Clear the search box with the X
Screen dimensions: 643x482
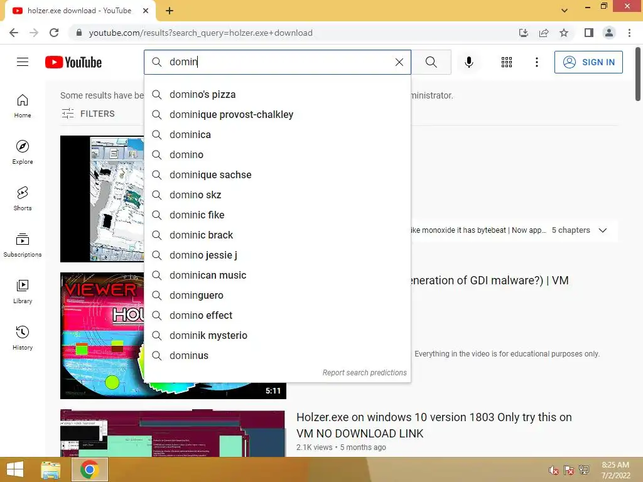click(x=399, y=62)
